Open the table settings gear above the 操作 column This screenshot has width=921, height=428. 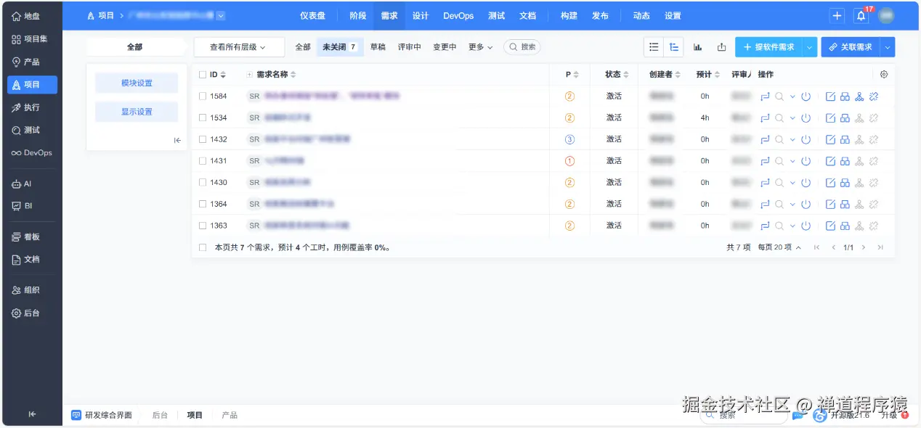coord(884,74)
